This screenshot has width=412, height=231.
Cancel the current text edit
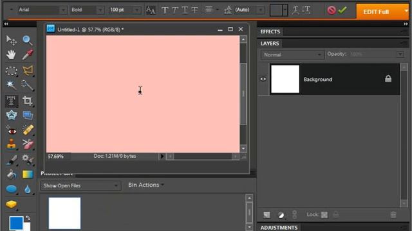(332, 10)
